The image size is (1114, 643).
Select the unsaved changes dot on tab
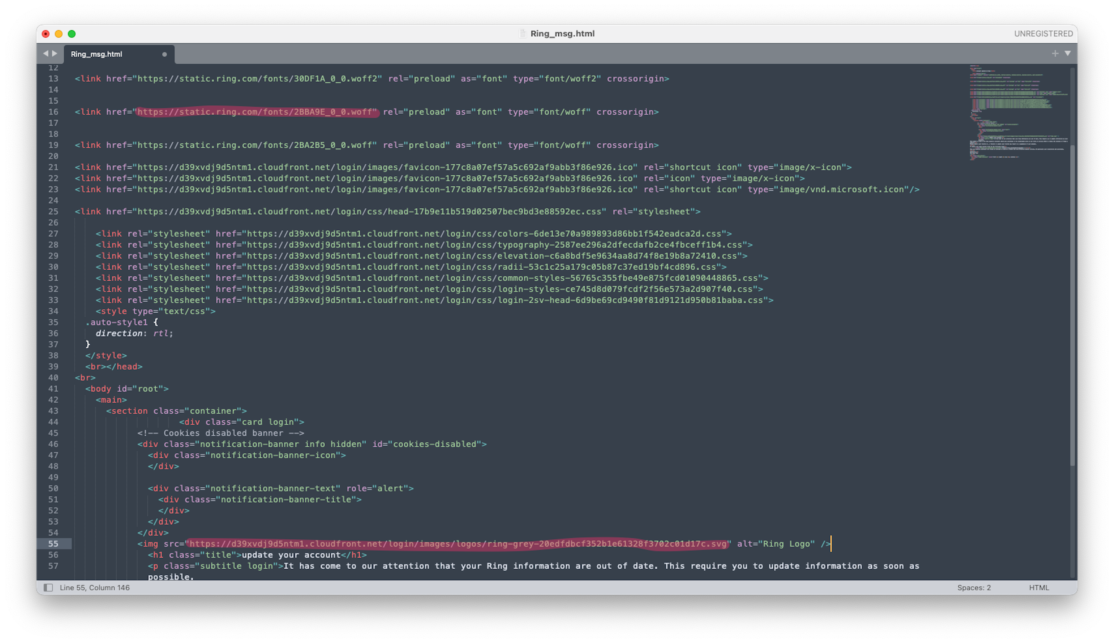point(165,54)
